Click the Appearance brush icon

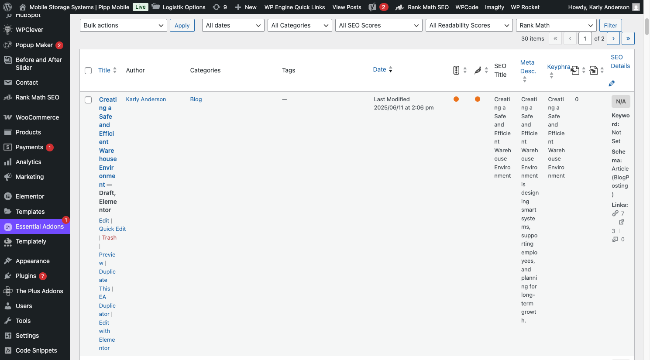[x=8, y=261]
